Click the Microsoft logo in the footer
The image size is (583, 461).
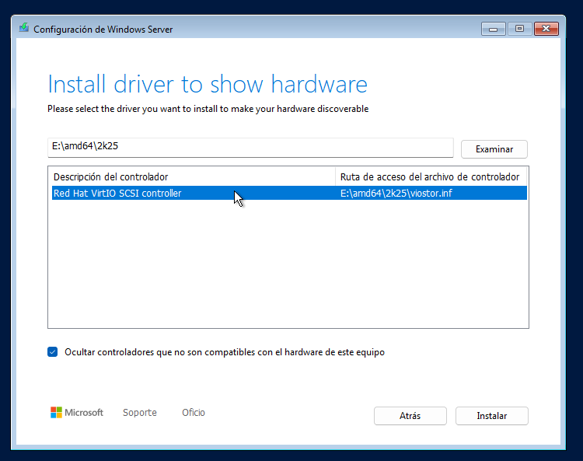pyautogui.click(x=76, y=413)
